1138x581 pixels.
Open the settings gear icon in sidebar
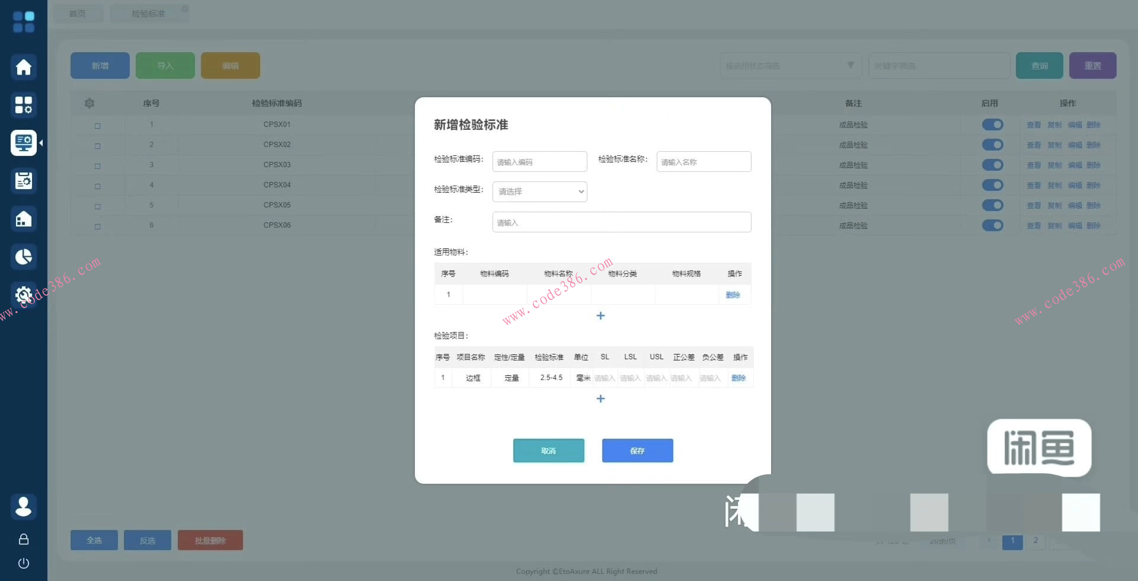point(24,294)
